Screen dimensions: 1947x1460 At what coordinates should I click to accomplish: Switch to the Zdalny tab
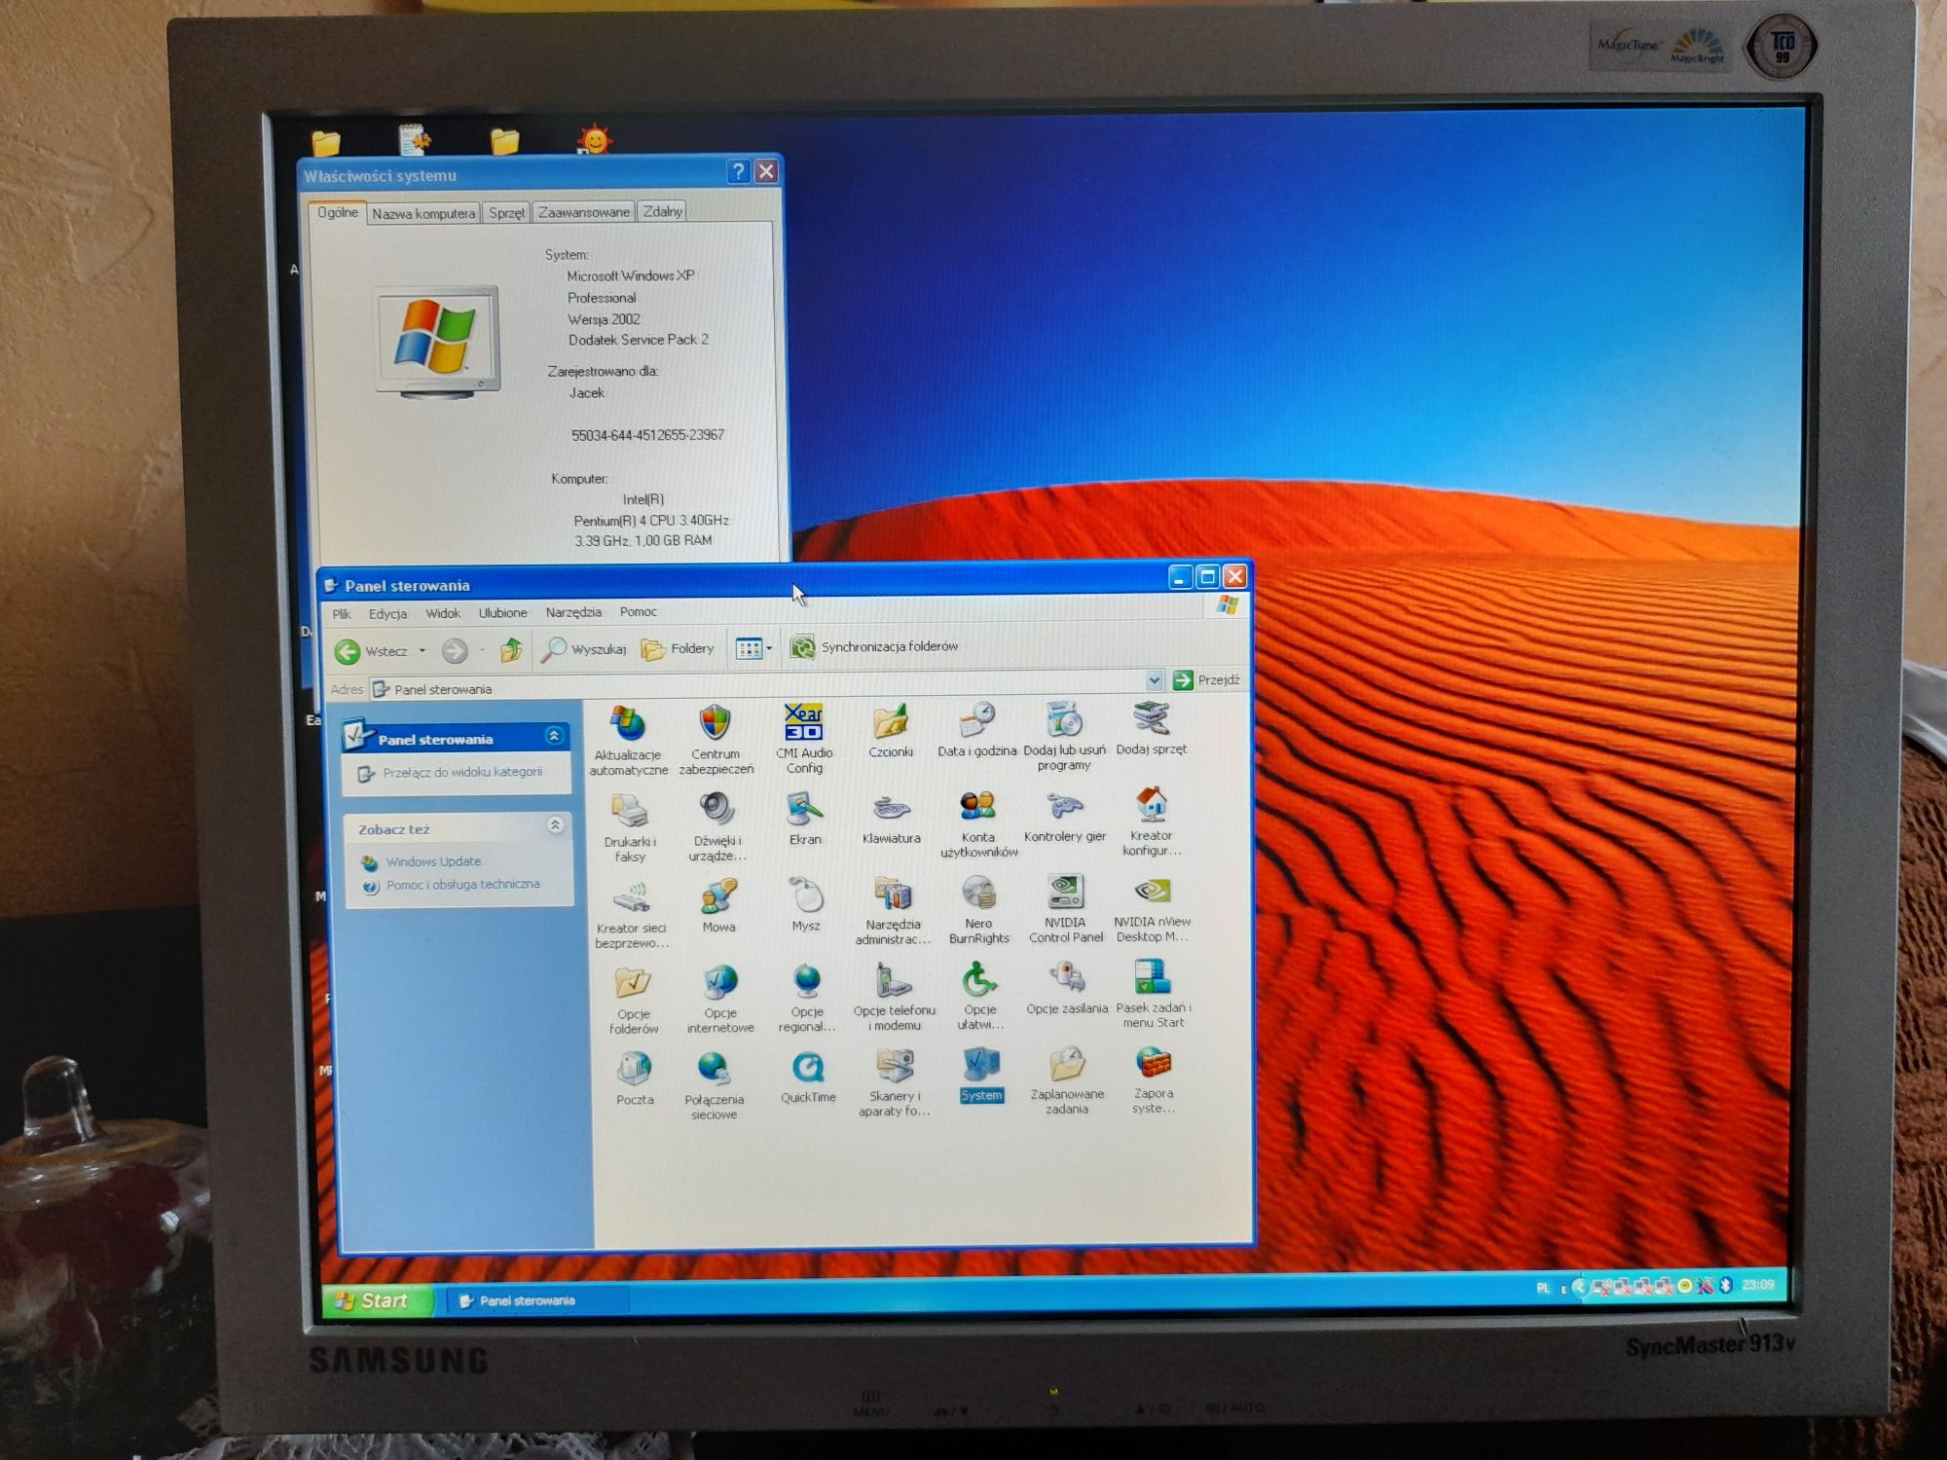(662, 210)
